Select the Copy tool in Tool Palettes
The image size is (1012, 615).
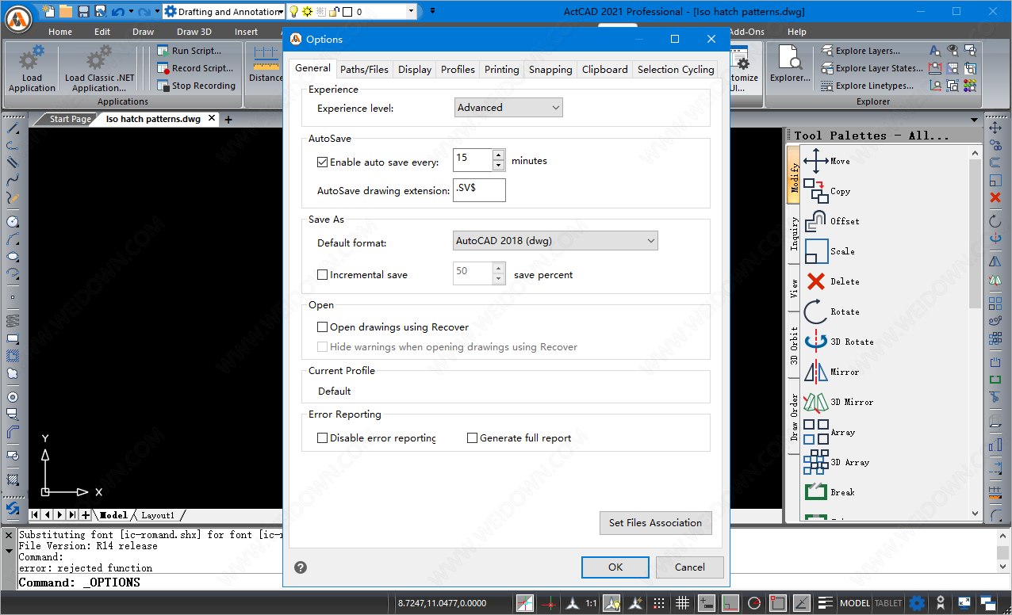[826, 191]
